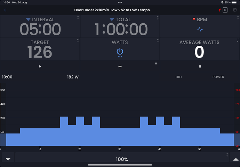The image size is (240, 167).
Task: Open options dots on BPM tile
Action: tap(238, 18)
